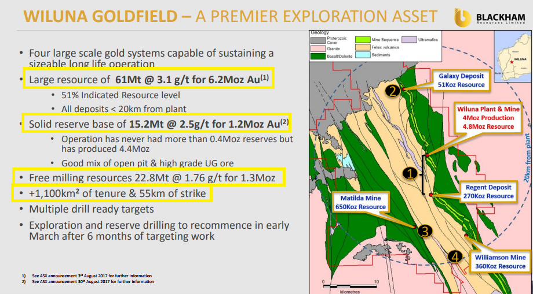Click 'Operation has never had more than 0.4Moz' sub-bullet
Viewport: 533px width, 294px height.
click(x=177, y=144)
